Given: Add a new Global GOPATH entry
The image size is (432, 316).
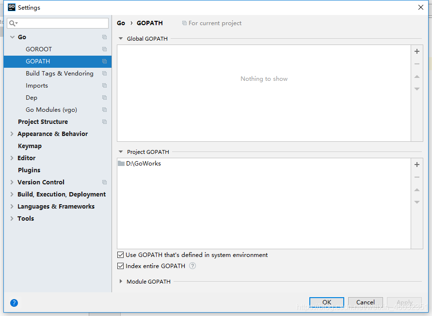Looking at the screenshot, I should [417, 51].
